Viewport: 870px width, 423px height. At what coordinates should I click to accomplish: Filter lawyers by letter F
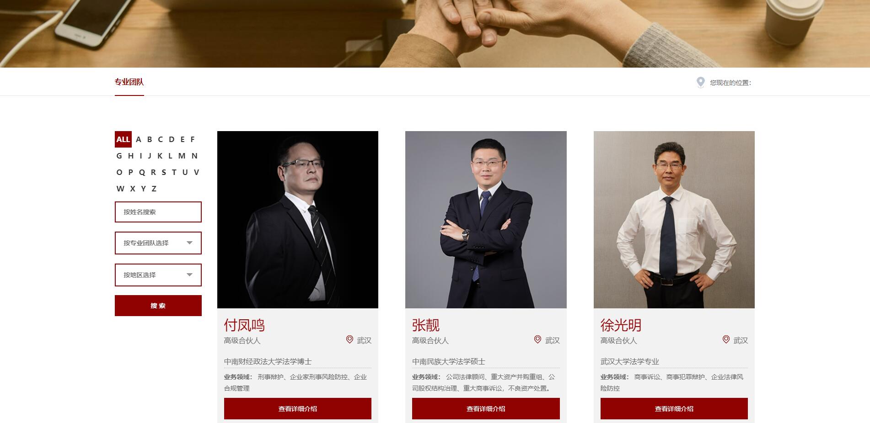[x=193, y=139]
